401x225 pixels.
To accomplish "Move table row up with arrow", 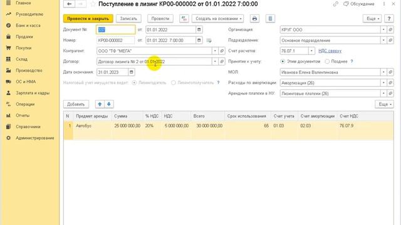I will pos(100,104).
